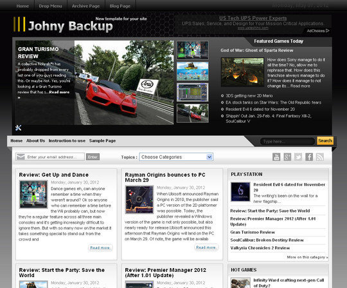Viewport: 347px width, 288px height.
Task: Click the Featured Games Today heading
Action: 278,41
